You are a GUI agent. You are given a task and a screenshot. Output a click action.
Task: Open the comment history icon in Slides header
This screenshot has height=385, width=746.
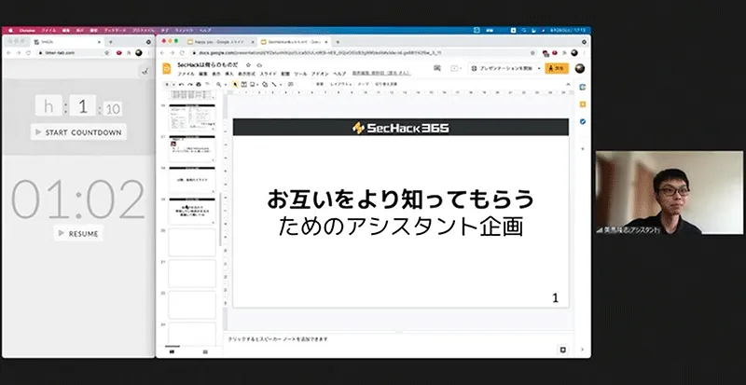(x=437, y=68)
